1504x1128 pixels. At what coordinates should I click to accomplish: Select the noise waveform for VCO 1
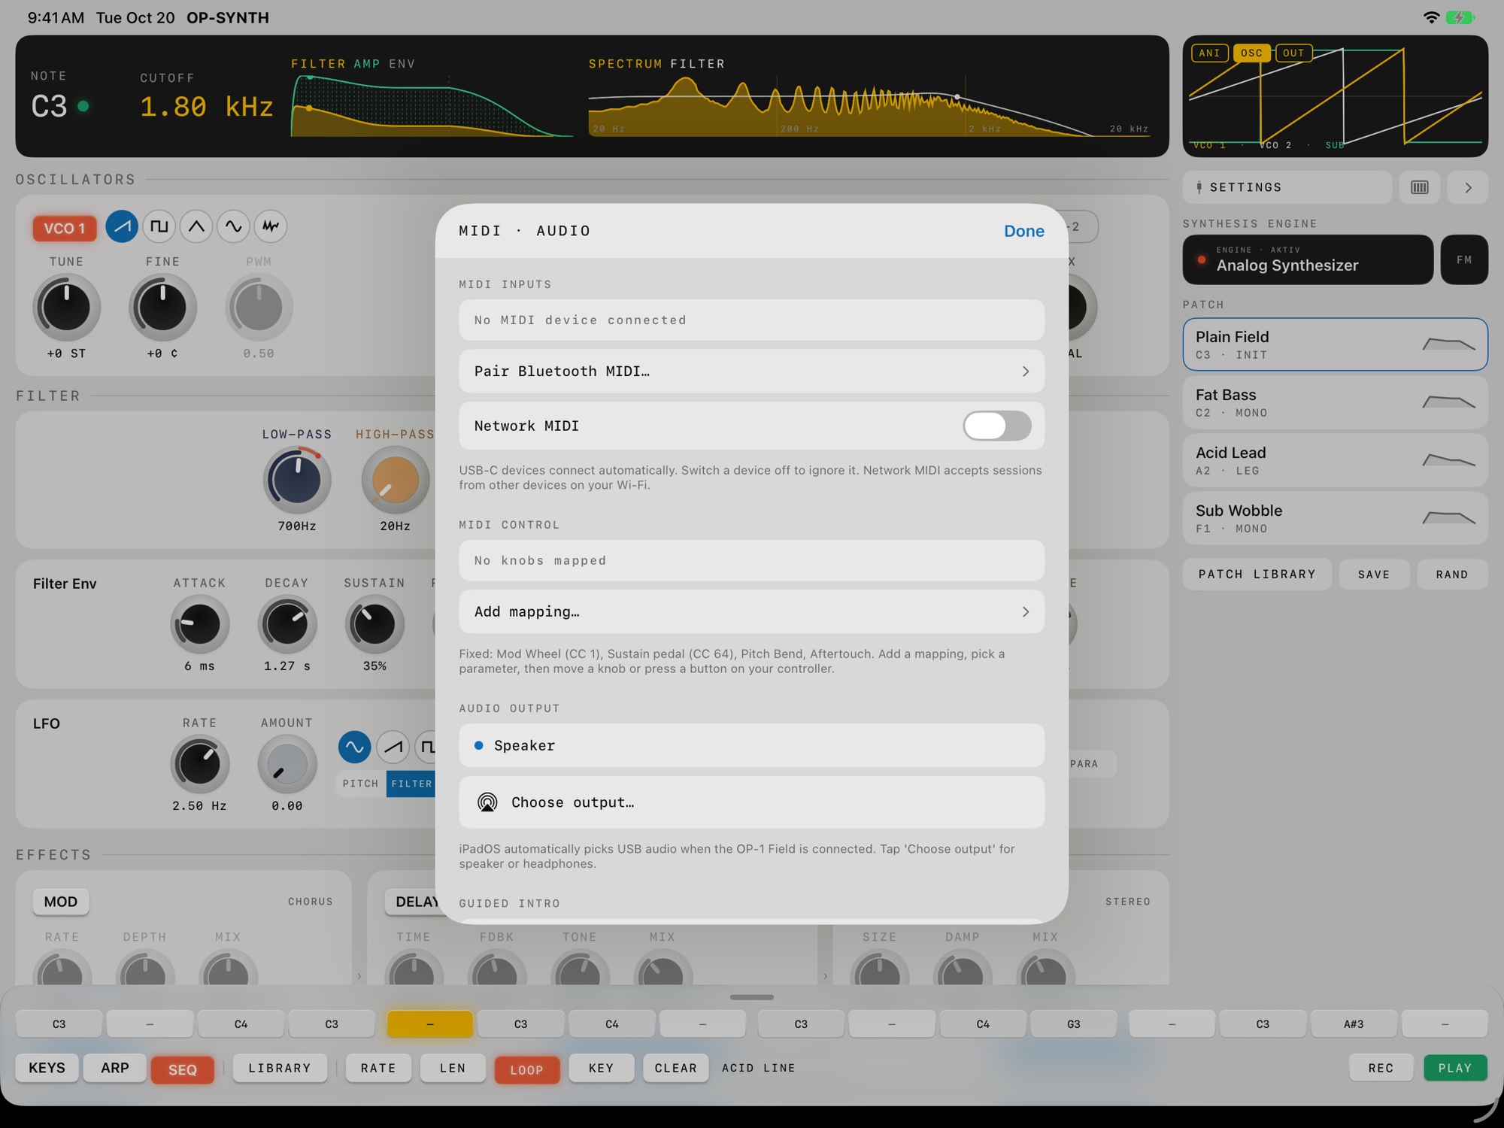click(x=271, y=226)
